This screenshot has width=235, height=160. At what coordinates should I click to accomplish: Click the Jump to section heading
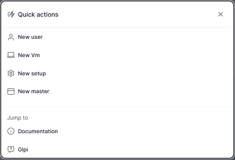18,118
